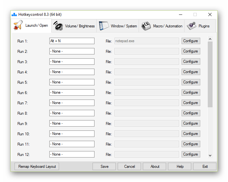
Task: Open the Window/ System tab
Action: 118,26
